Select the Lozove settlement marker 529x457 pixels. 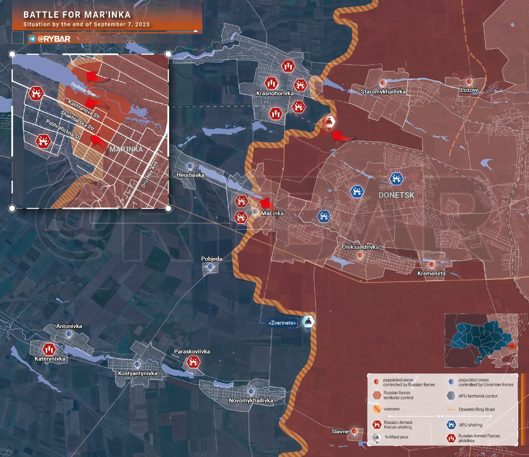point(469,82)
